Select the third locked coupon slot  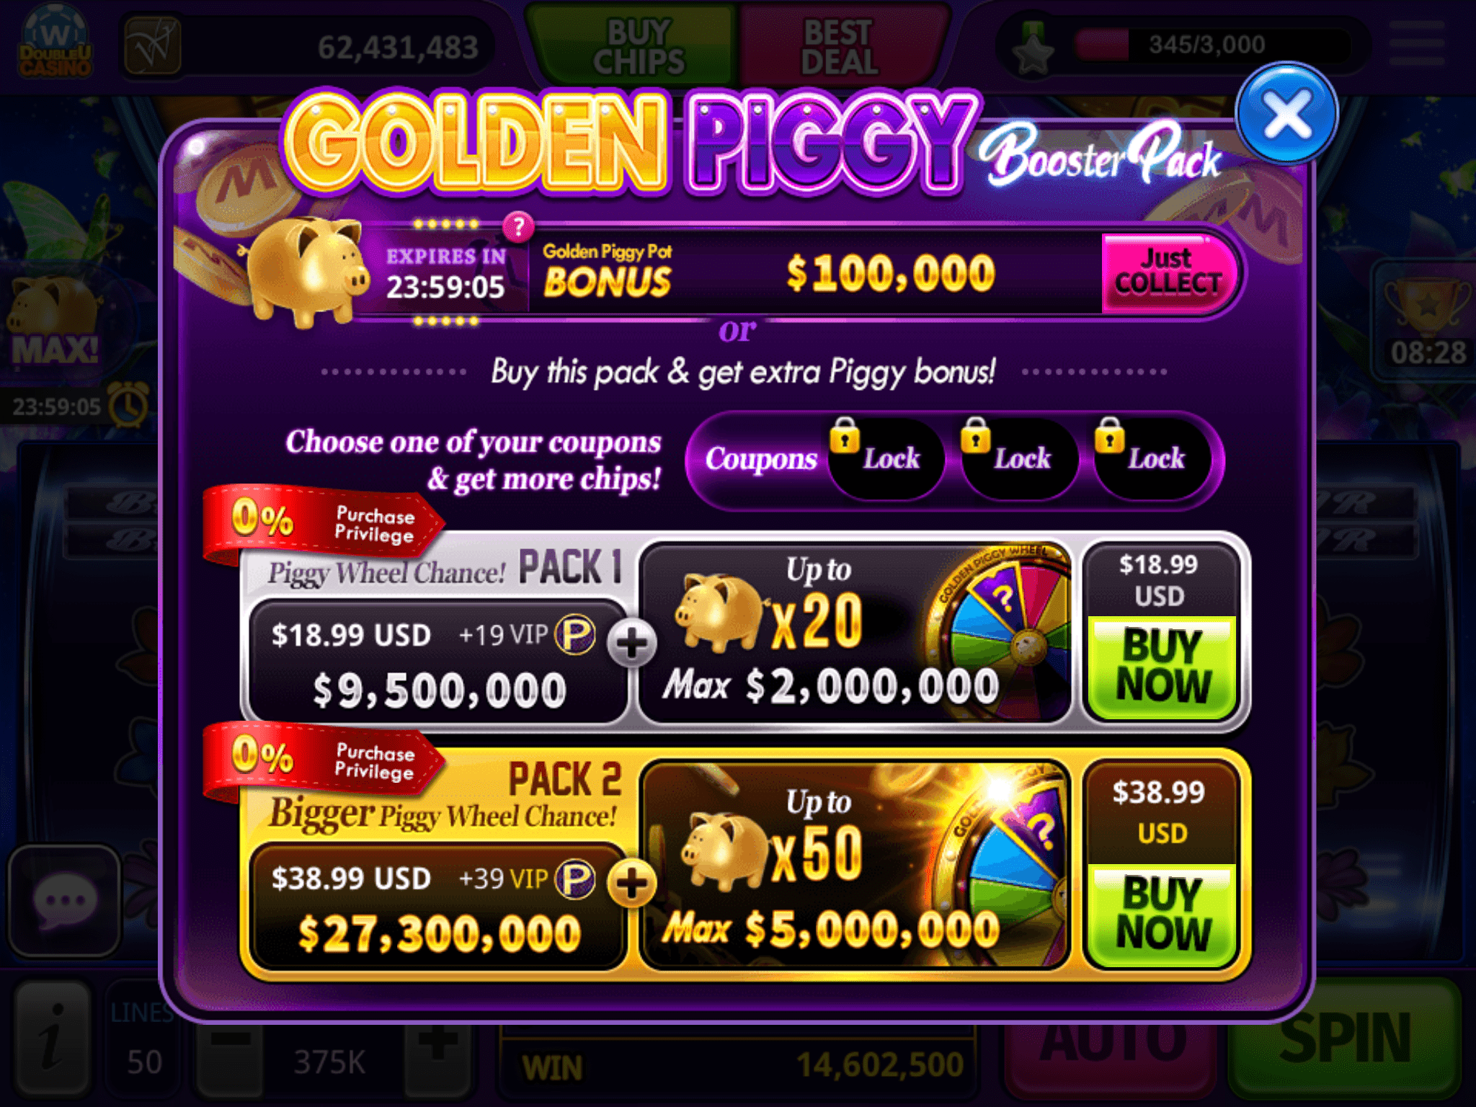click(x=1152, y=458)
